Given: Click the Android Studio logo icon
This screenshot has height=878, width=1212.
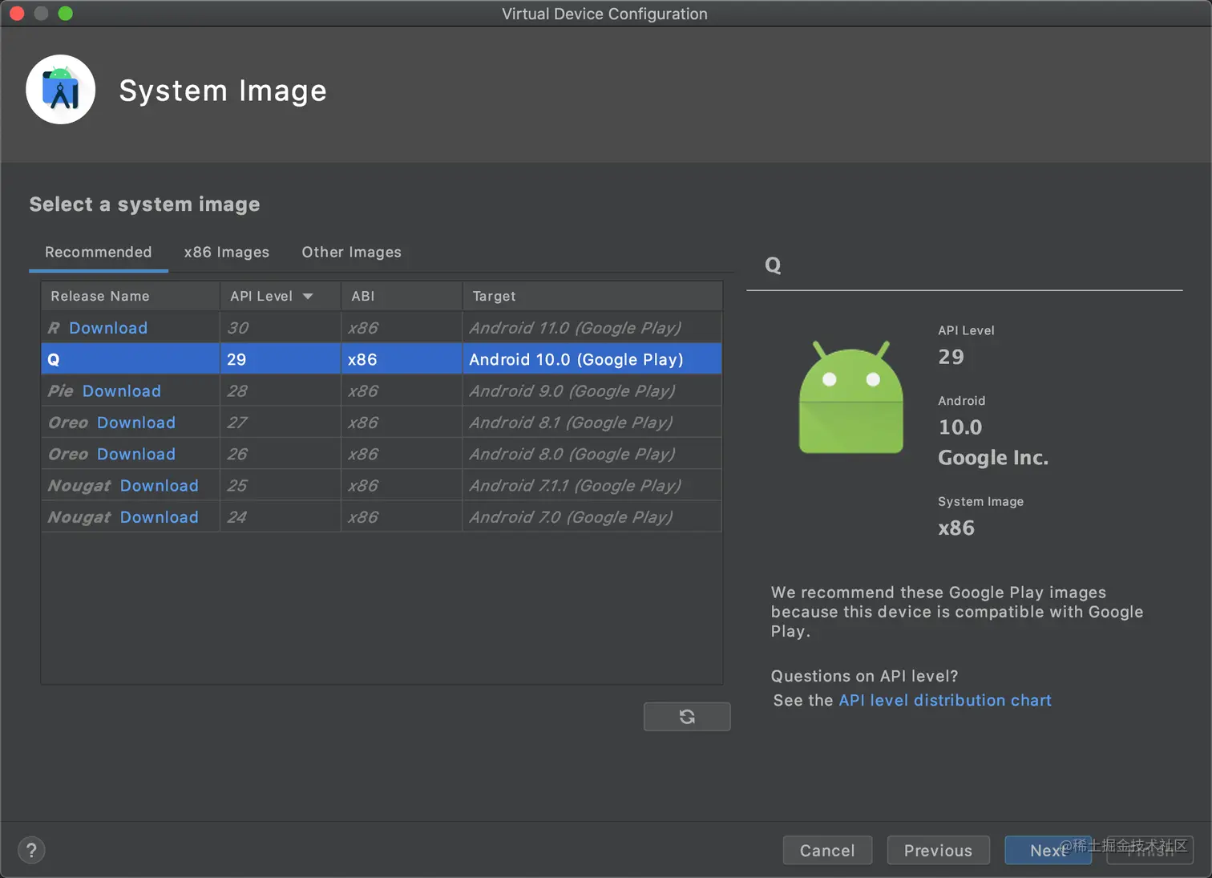Looking at the screenshot, I should [61, 90].
